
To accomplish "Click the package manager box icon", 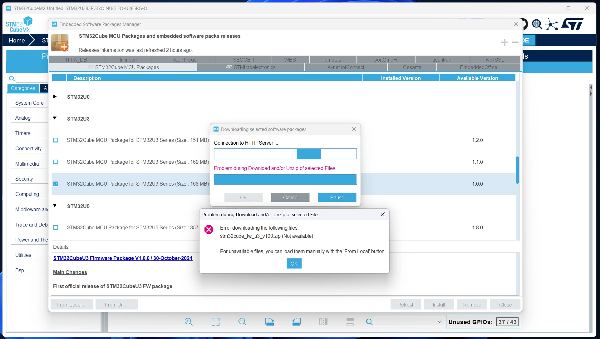I will [x=60, y=42].
